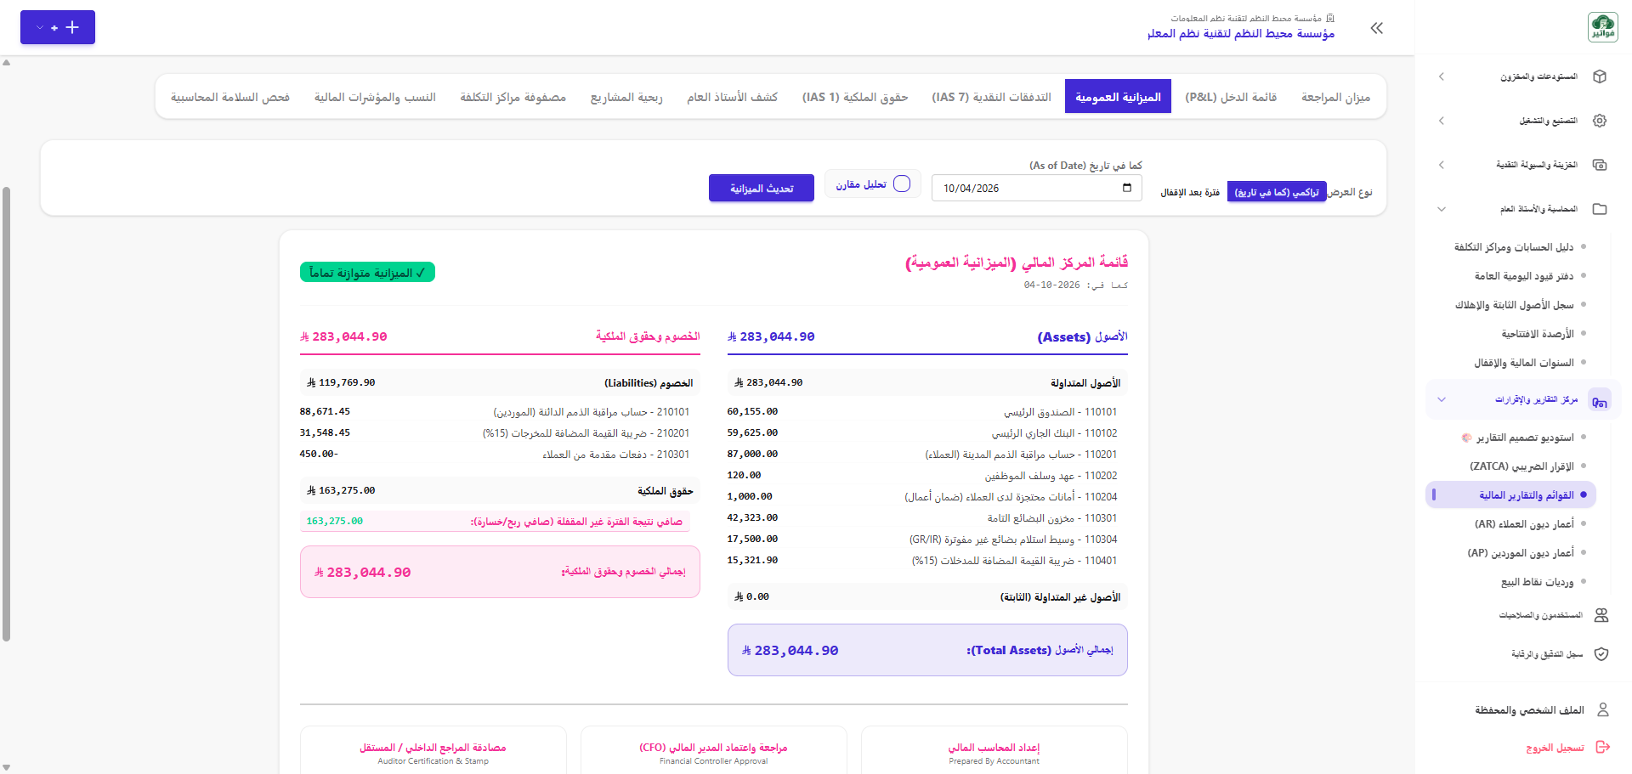Switch to حقوق الملكية (IAS 1) tab
The width and height of the screenshot is (1632, 774).
coord(855,97)
